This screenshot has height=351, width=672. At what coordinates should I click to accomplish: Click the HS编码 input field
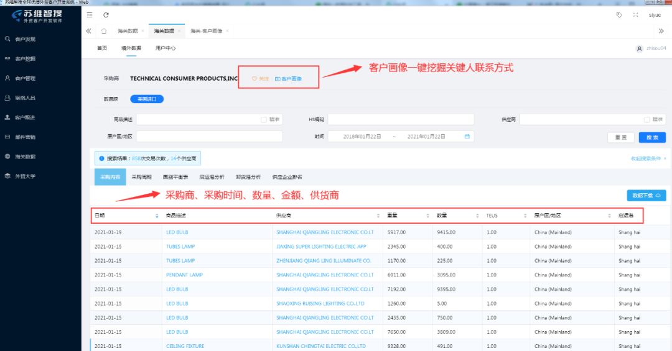(x=401, y=119)
